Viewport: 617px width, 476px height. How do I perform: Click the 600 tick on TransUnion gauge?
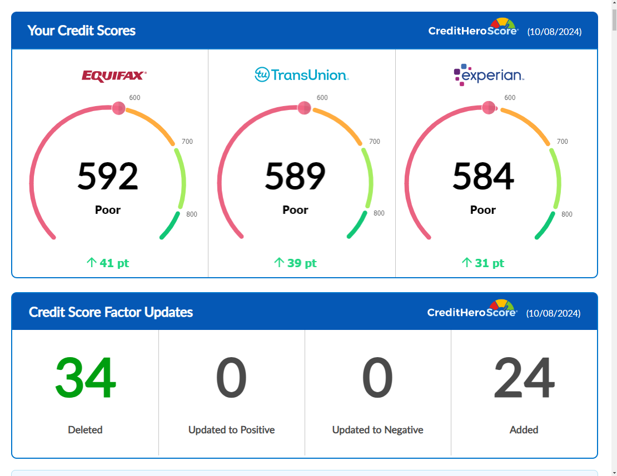click(322, 98)
